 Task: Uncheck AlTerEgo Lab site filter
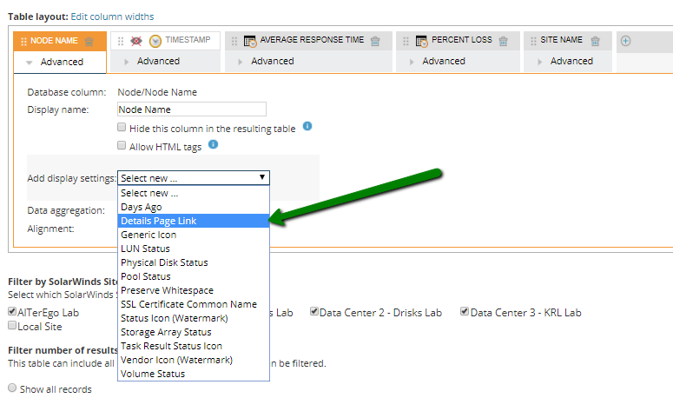(x=12, y=311)
